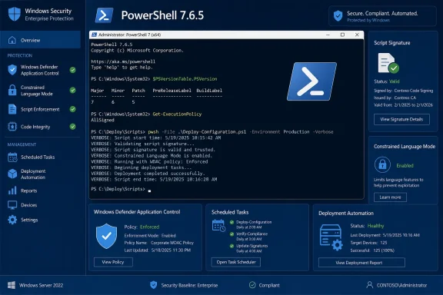Click the Enabled status in Constrained Language Mode panel
The height and width of the screenshot is (295, 443).
[x=405, y=165]
